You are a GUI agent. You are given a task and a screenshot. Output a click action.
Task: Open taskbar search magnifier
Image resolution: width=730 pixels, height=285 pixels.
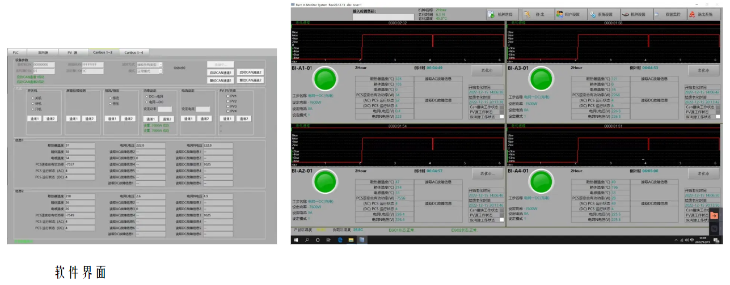(x=307, y=240)
